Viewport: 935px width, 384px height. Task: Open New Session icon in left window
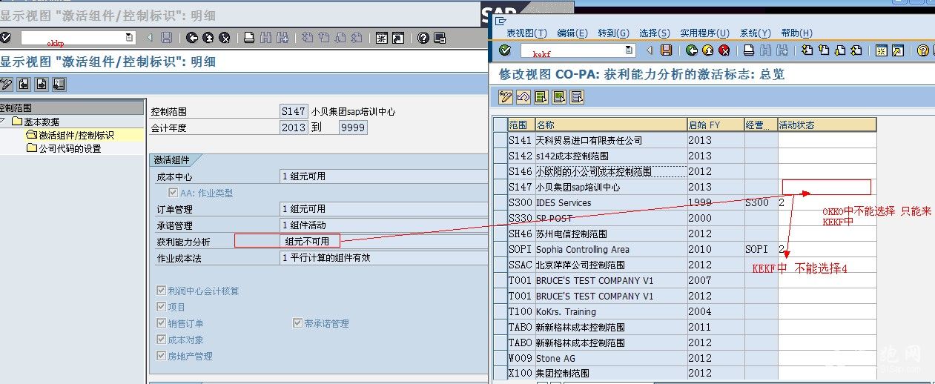[382, 38]
